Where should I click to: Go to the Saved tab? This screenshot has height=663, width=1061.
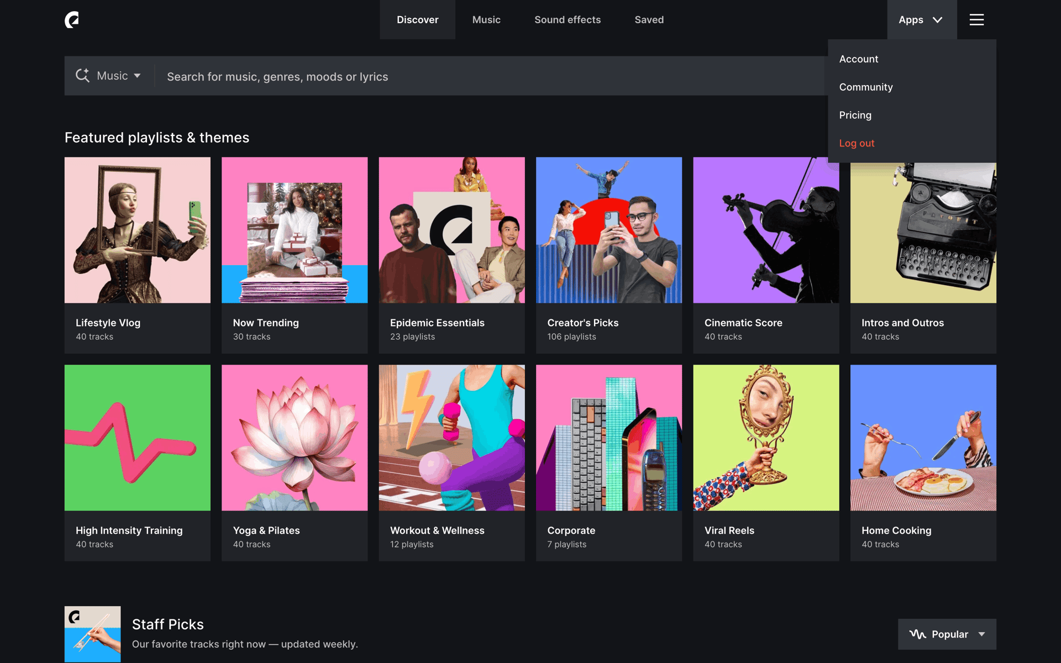pyautogui.click(x=649, y=20)
